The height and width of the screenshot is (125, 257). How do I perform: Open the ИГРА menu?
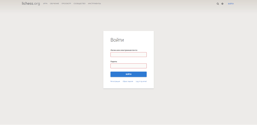(x=45, y=4)
